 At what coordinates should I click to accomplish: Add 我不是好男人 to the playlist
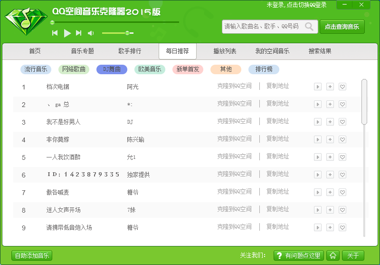coord(330,122)
